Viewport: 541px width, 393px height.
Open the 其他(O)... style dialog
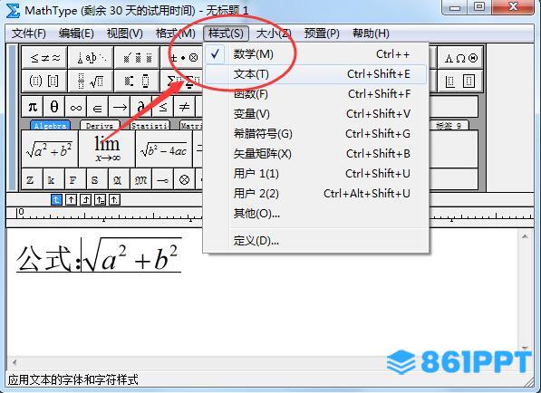pos(315,214)
